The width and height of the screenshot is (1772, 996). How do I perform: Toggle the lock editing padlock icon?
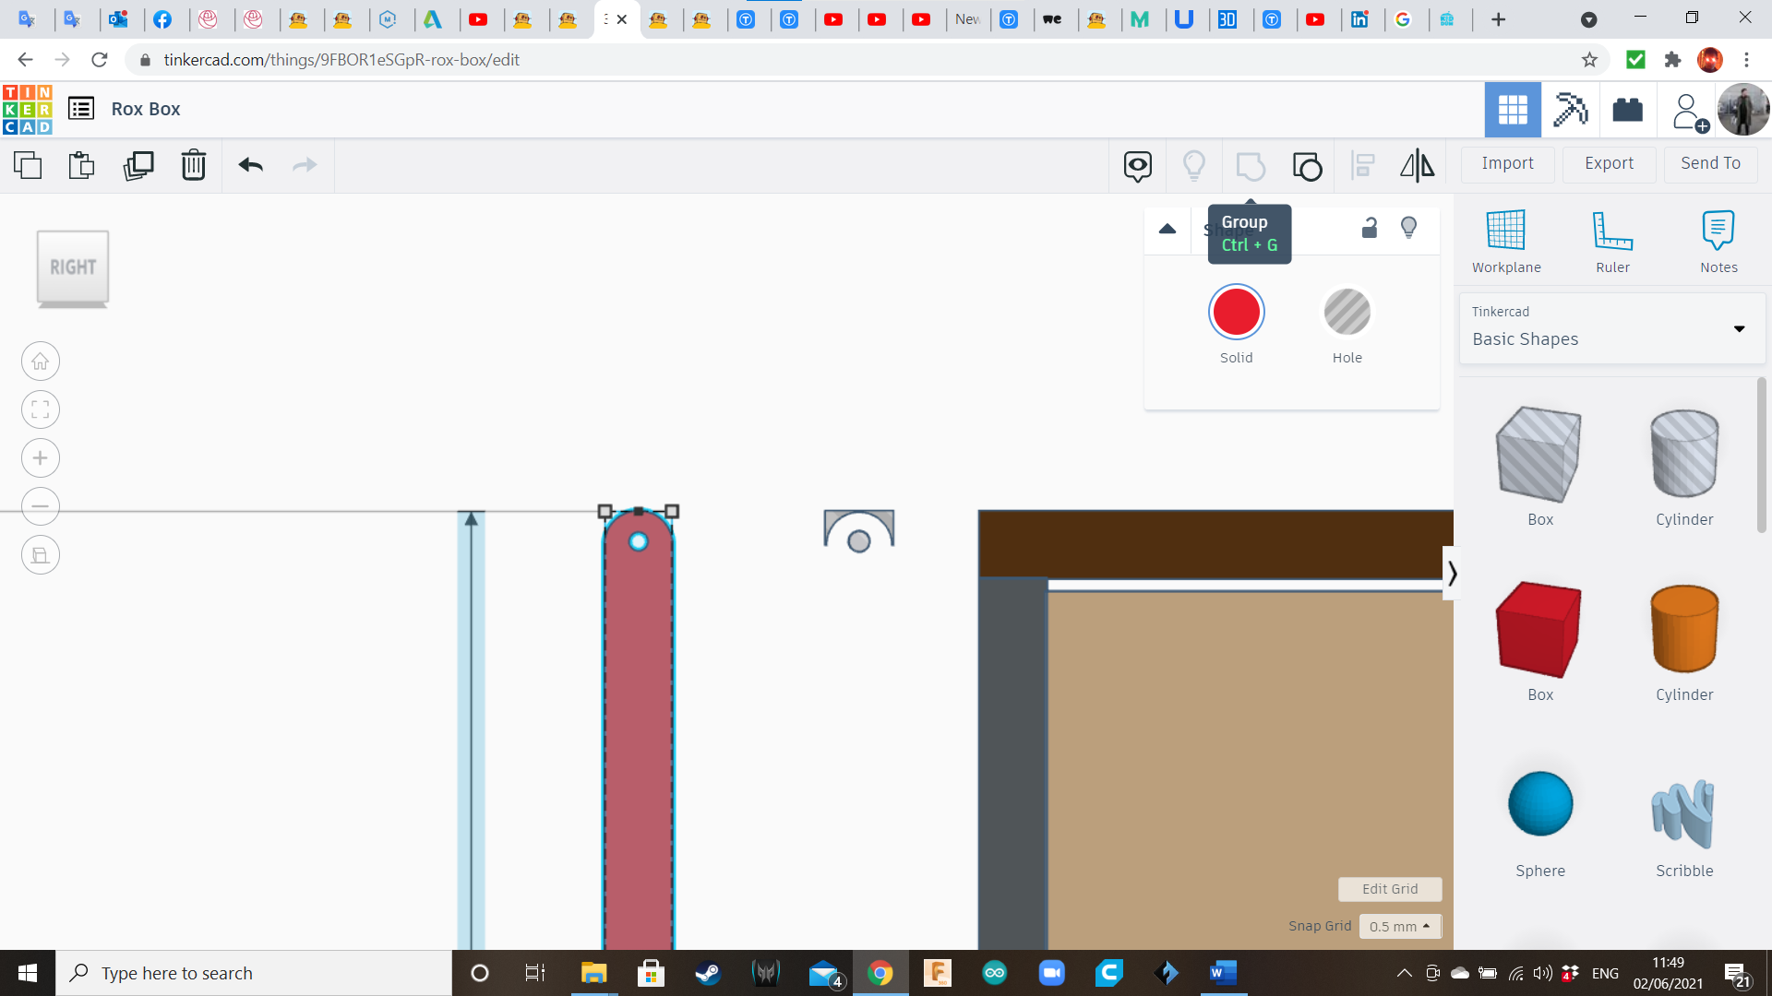pos(1370,228)
